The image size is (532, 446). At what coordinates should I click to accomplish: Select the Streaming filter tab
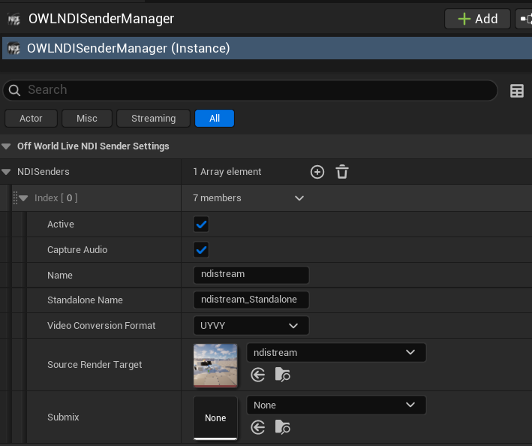click(x=153, y=119)
